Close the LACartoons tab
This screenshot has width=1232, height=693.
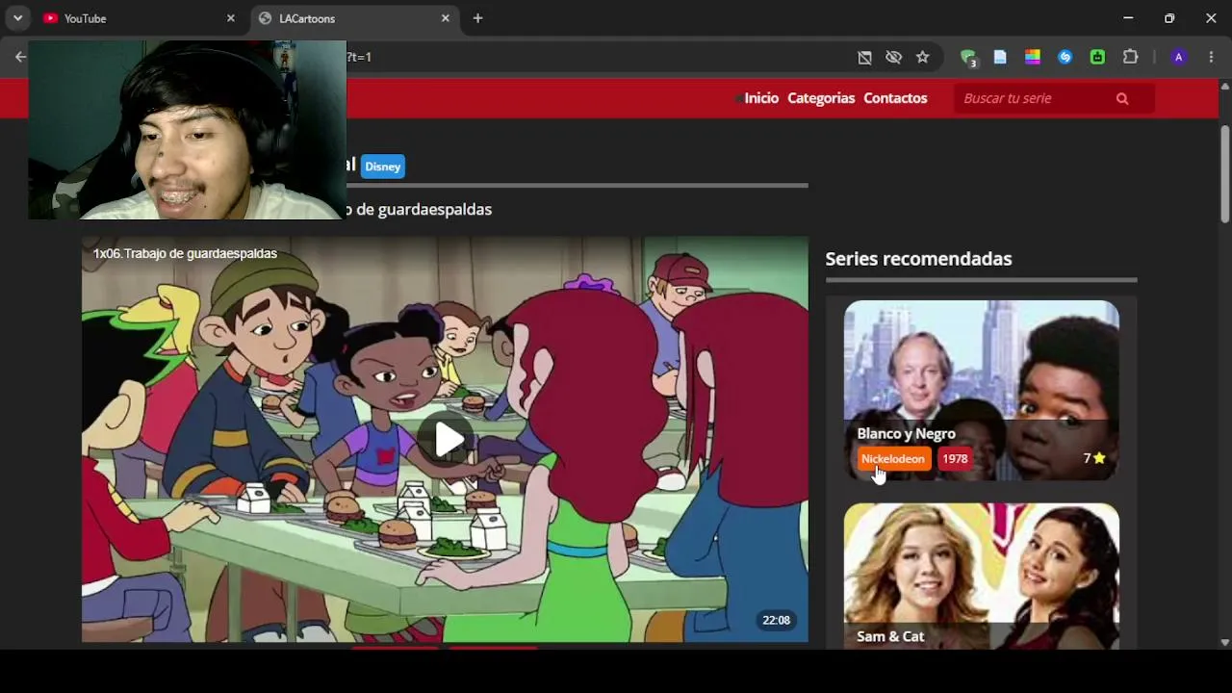pos(446,18)
